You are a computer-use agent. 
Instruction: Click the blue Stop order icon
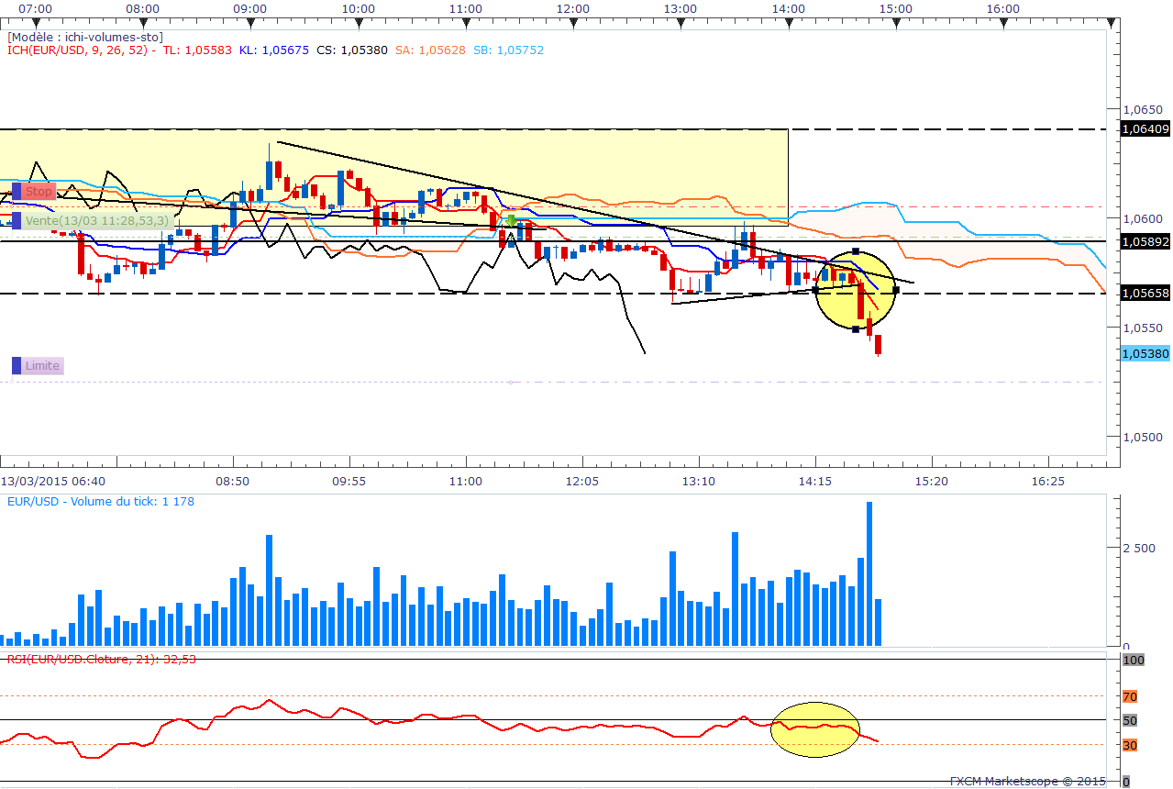click(x=17, y=192)
